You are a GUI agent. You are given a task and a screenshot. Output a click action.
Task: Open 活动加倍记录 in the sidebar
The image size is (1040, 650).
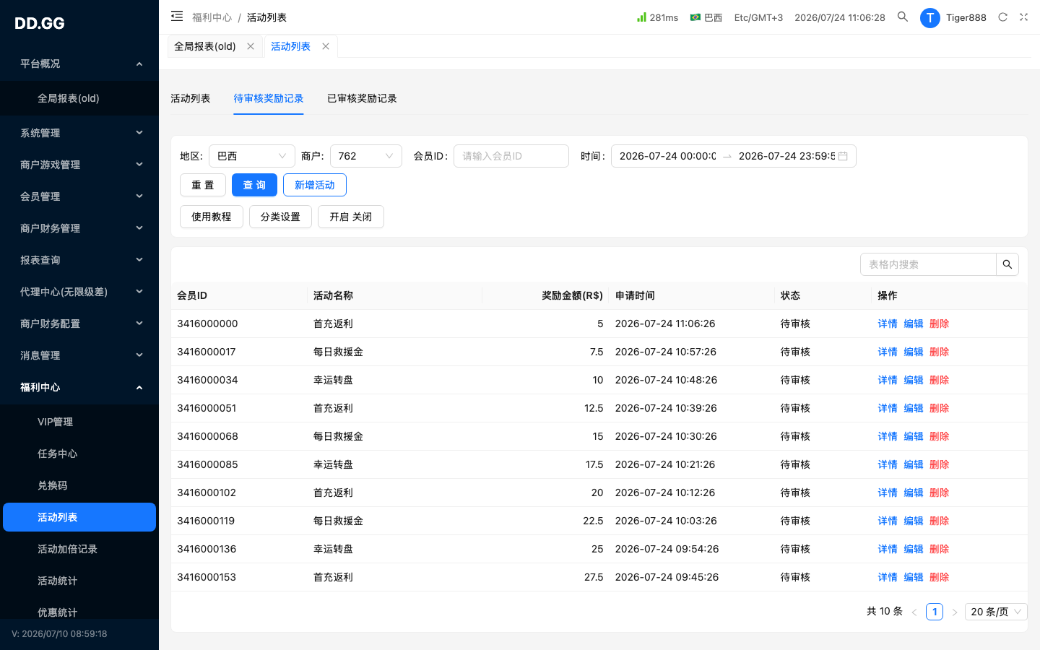(x=79, y=549)
